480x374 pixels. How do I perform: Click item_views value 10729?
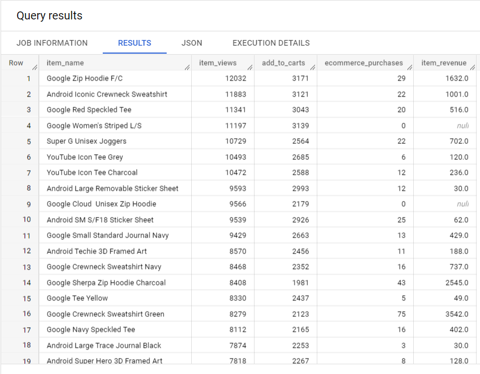pyautogui.click(x=236, y=141)
